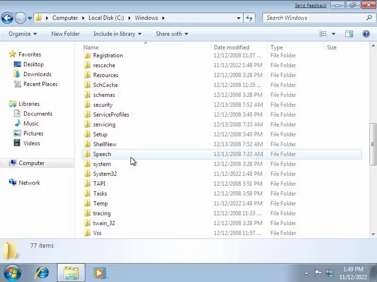Click the vertical scrollbar thumb
The height and width of the screenshot is (282, 377).
point(373,144)
